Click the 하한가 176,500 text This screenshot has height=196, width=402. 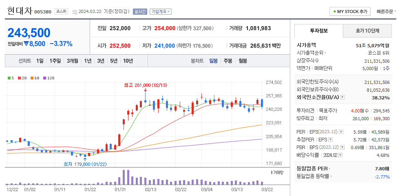(194, 46)
